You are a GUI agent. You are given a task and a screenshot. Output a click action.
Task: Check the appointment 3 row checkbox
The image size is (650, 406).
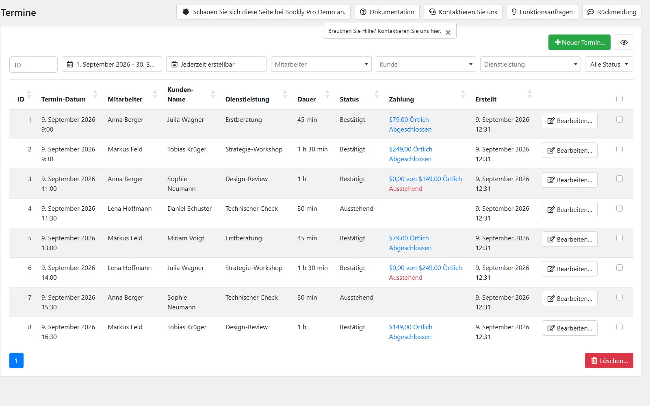click(620, 179)
